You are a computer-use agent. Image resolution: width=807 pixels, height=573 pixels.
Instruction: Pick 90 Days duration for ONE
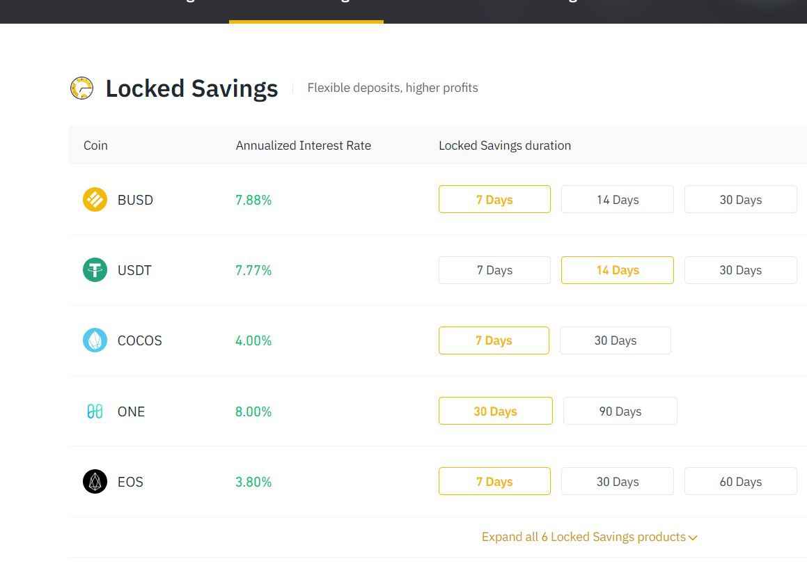pyautogui.click(x=620, y=411)
